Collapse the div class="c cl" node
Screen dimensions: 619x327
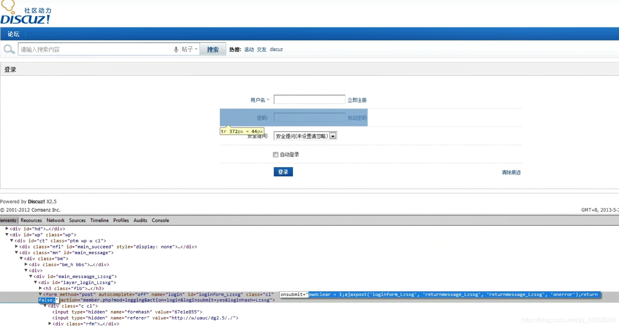45,306
